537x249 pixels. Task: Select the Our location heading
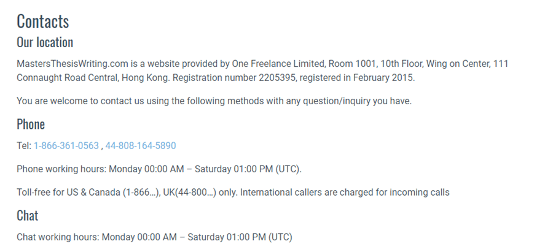45,42
